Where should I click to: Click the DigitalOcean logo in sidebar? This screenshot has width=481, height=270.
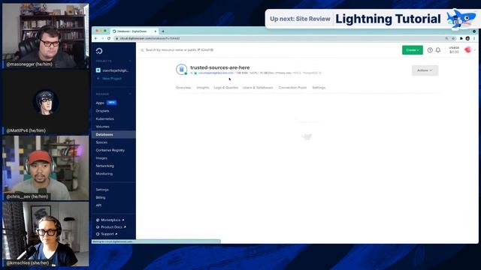click(x=99, y=51)
